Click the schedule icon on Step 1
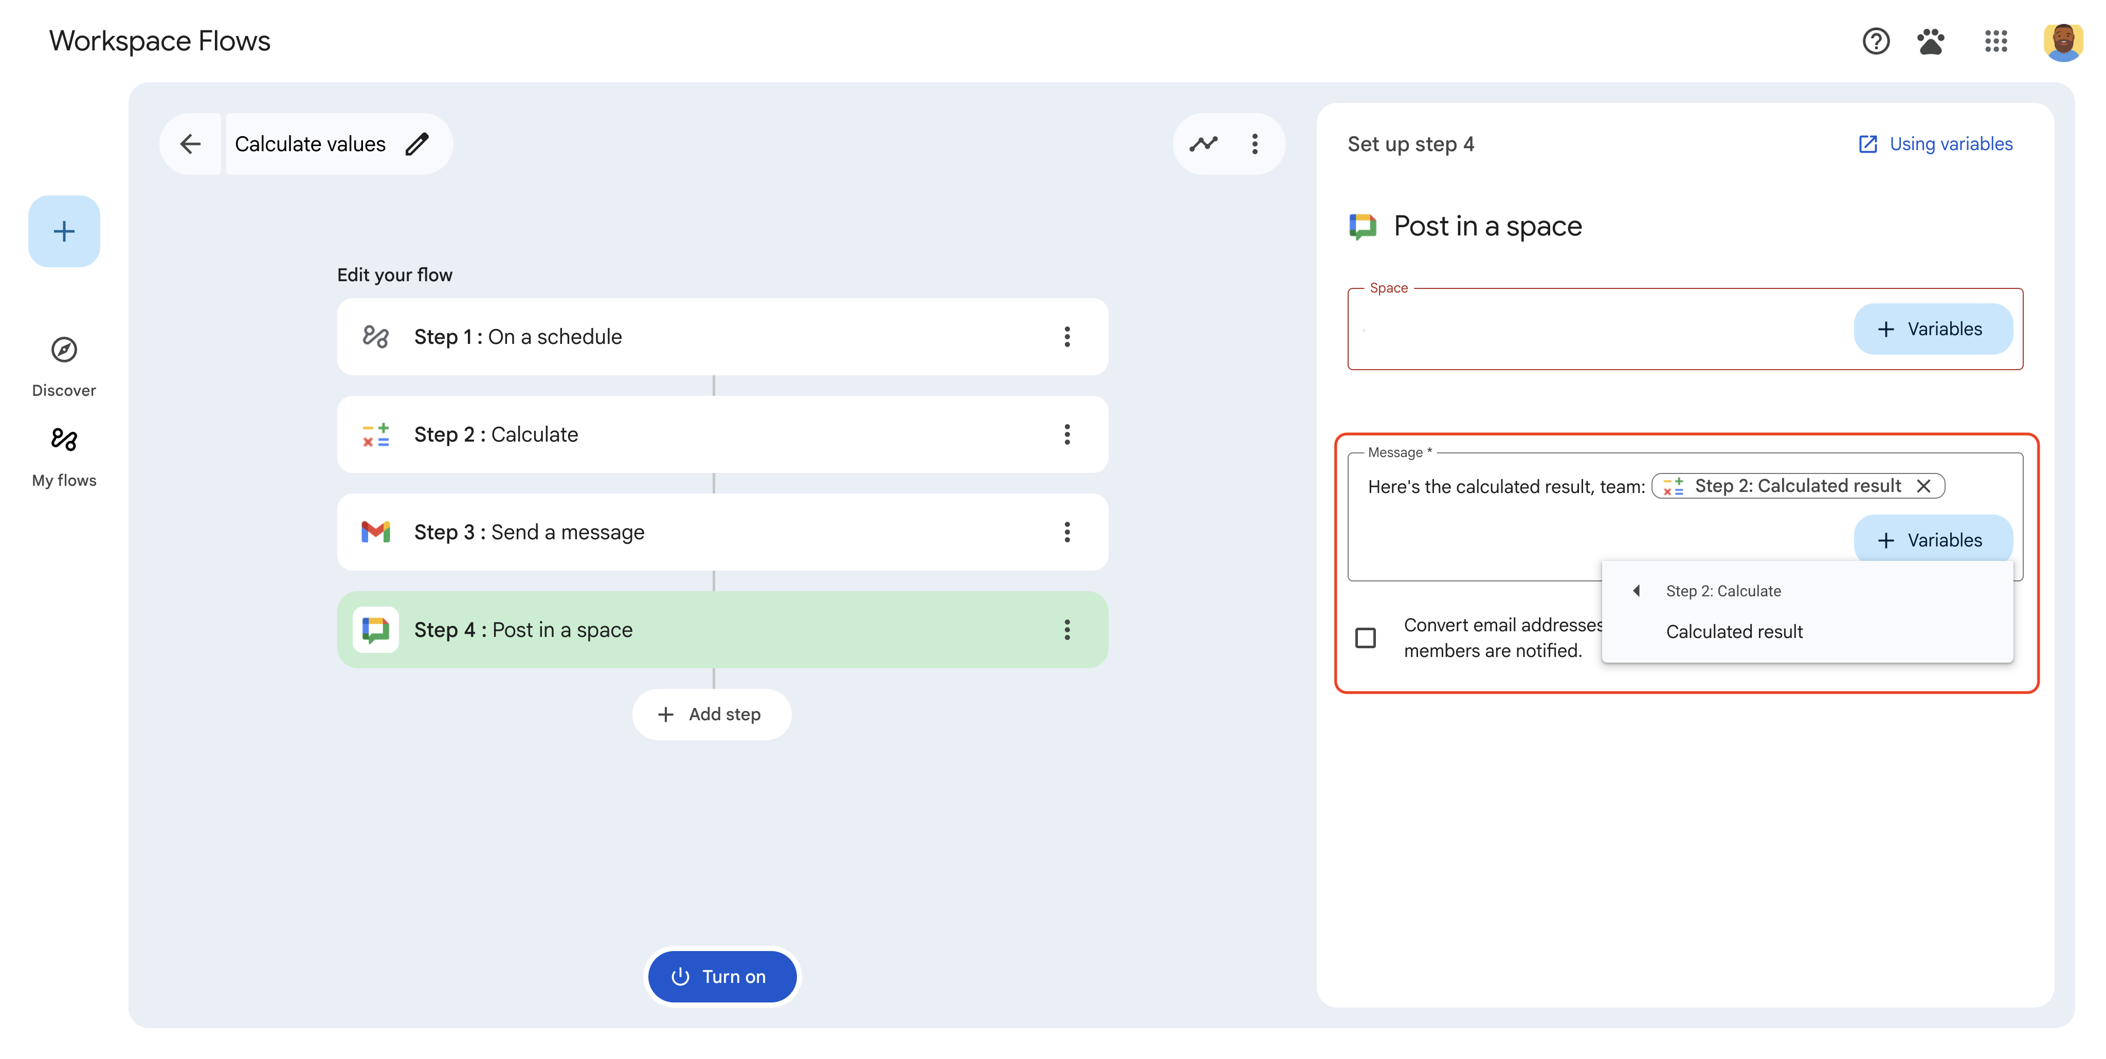The height and width of the screenshot is (1059, 2106). click(375, 336)
